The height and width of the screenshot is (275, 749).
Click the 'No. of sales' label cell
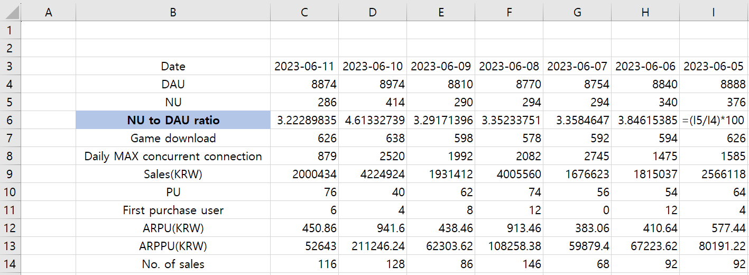[173, 264]
